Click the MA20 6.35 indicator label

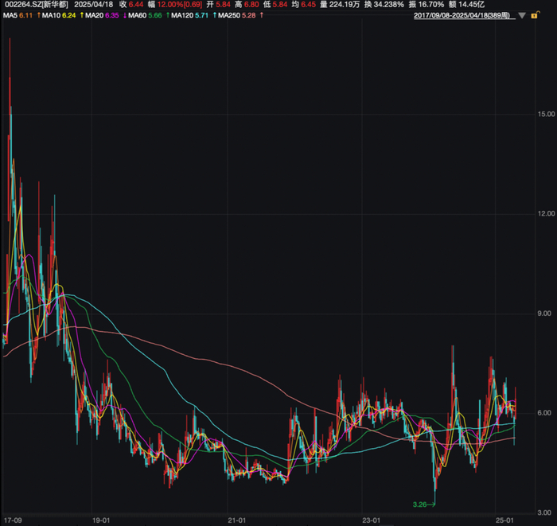(x=102, y=15)
